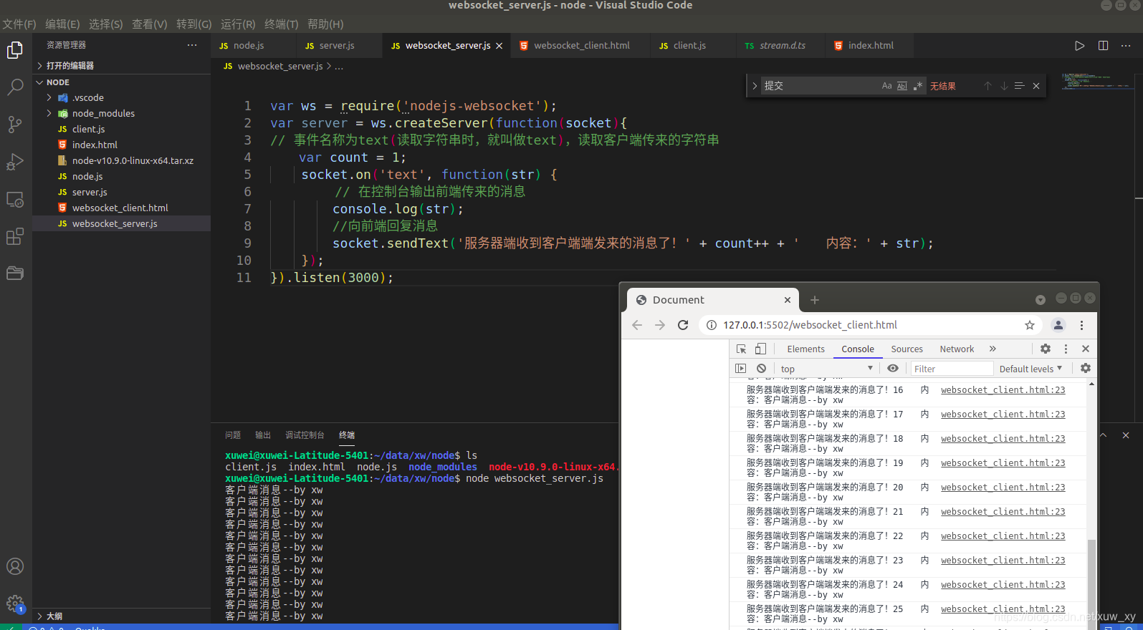Bookmark the page with star icon
Viewport: 1143px width, 630px height.
click(1030, 325)
